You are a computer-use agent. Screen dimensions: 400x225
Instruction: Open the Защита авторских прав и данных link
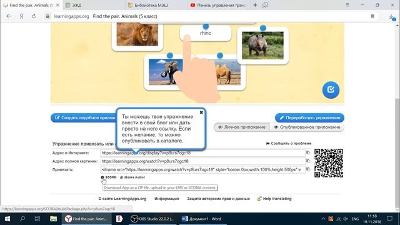click(x=218, y=199)
